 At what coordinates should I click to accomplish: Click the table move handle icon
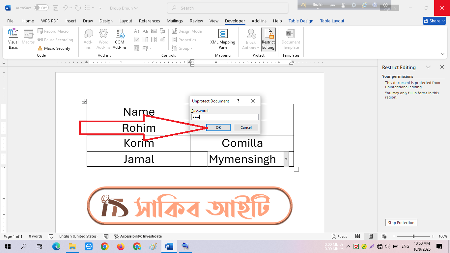[x=84, y=101]
